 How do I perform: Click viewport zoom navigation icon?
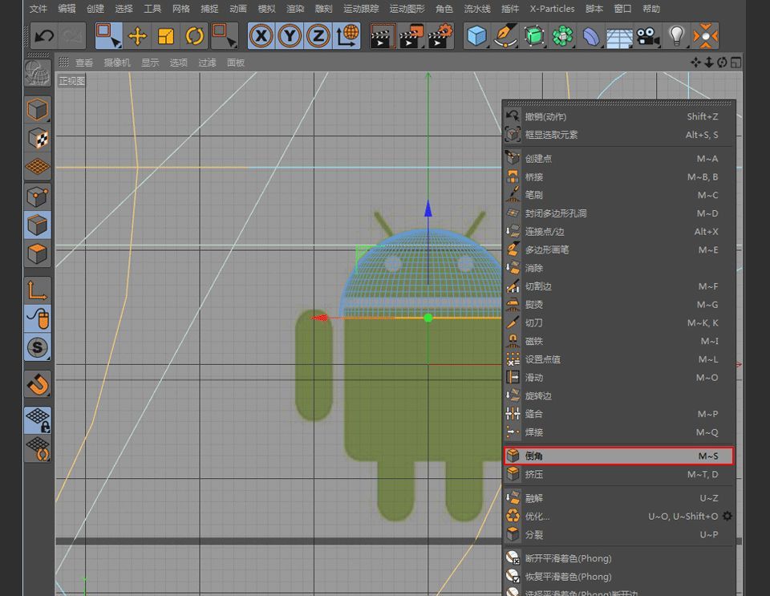coord(708,63)
